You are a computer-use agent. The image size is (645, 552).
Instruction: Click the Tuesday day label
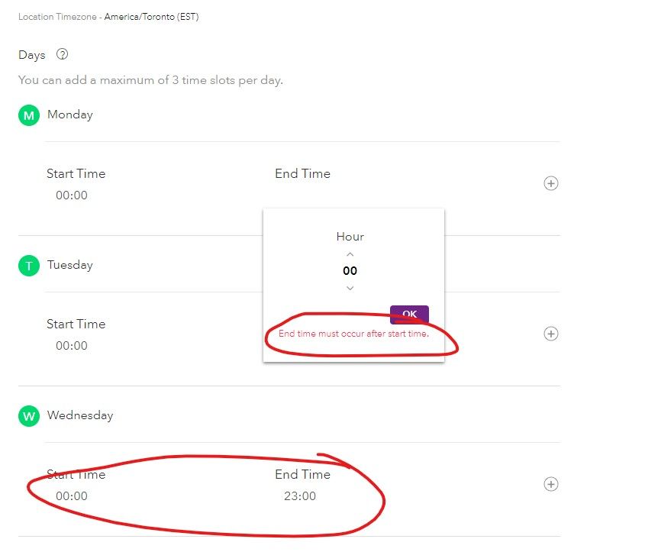pos(70,265)
